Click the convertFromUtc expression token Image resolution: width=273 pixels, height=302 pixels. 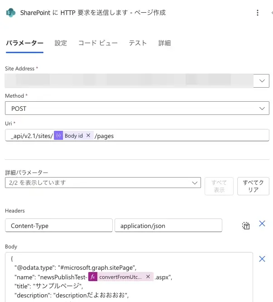[x=121, y=277]
